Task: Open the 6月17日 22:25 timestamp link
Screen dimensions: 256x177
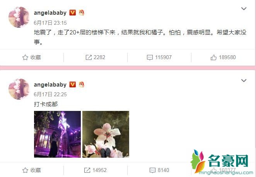Action: point(50,94)
